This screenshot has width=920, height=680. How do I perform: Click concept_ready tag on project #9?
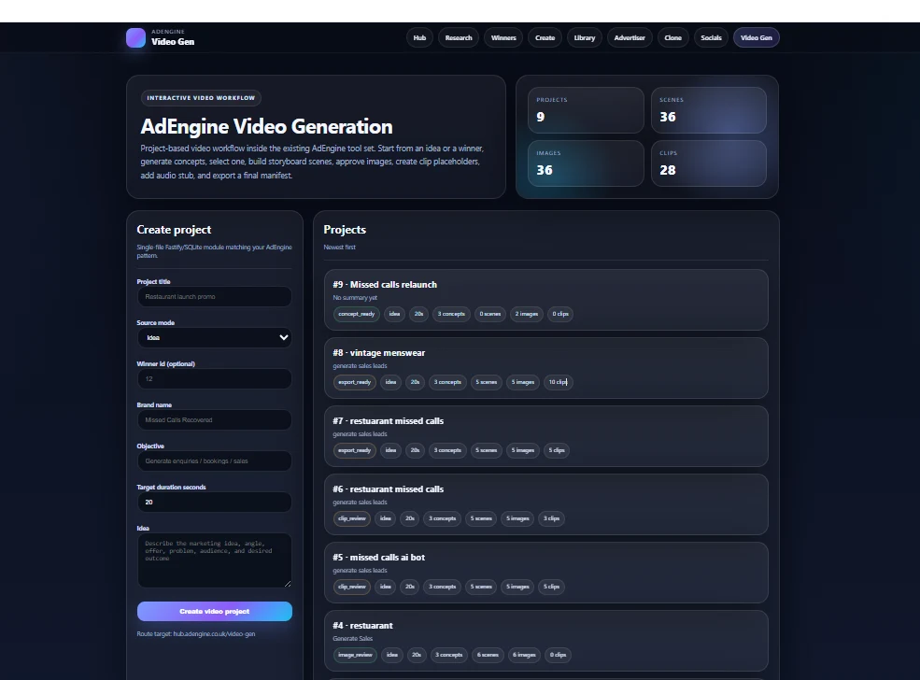356,314
